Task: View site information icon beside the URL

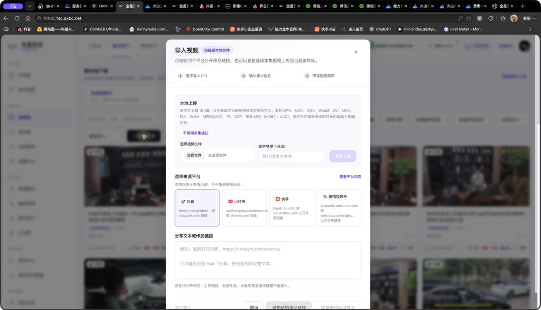Action: 39,18
